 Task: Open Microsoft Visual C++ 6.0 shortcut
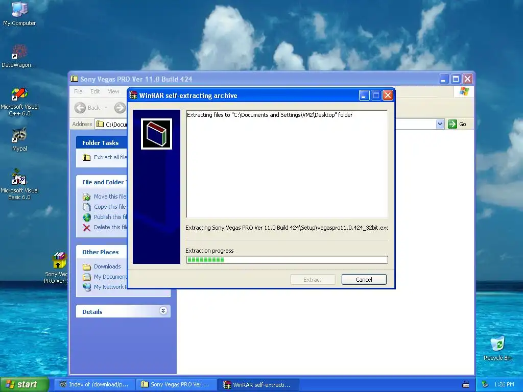tap(19, 102)
